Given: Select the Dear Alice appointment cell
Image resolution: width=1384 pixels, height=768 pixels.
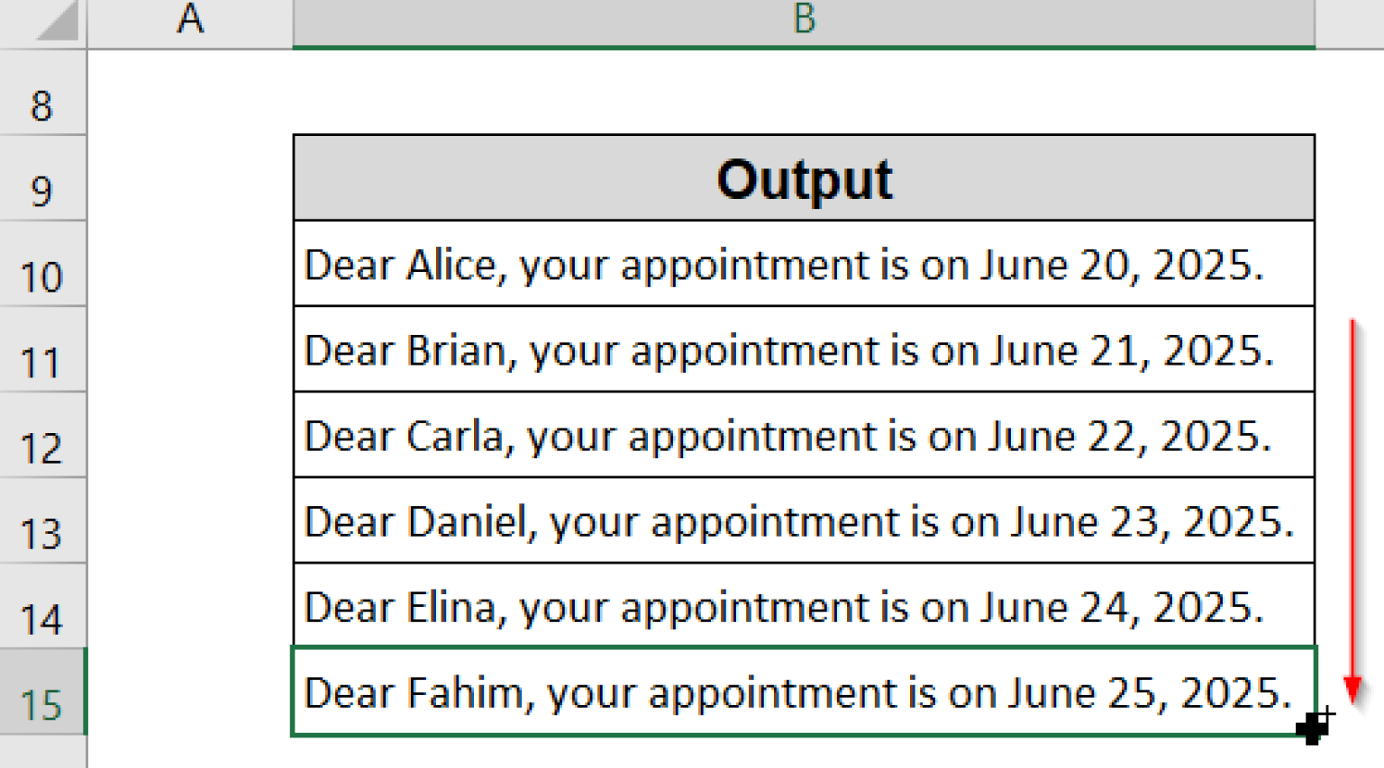Looking at the screenshot, I should (x=804, y=265).
